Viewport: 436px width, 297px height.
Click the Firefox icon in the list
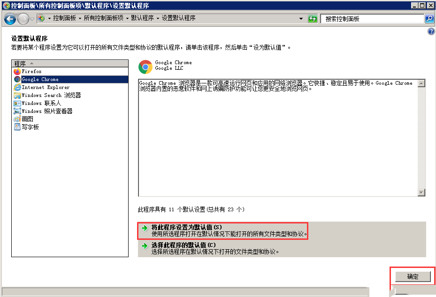pyautogui.click(x=17, y=71)
